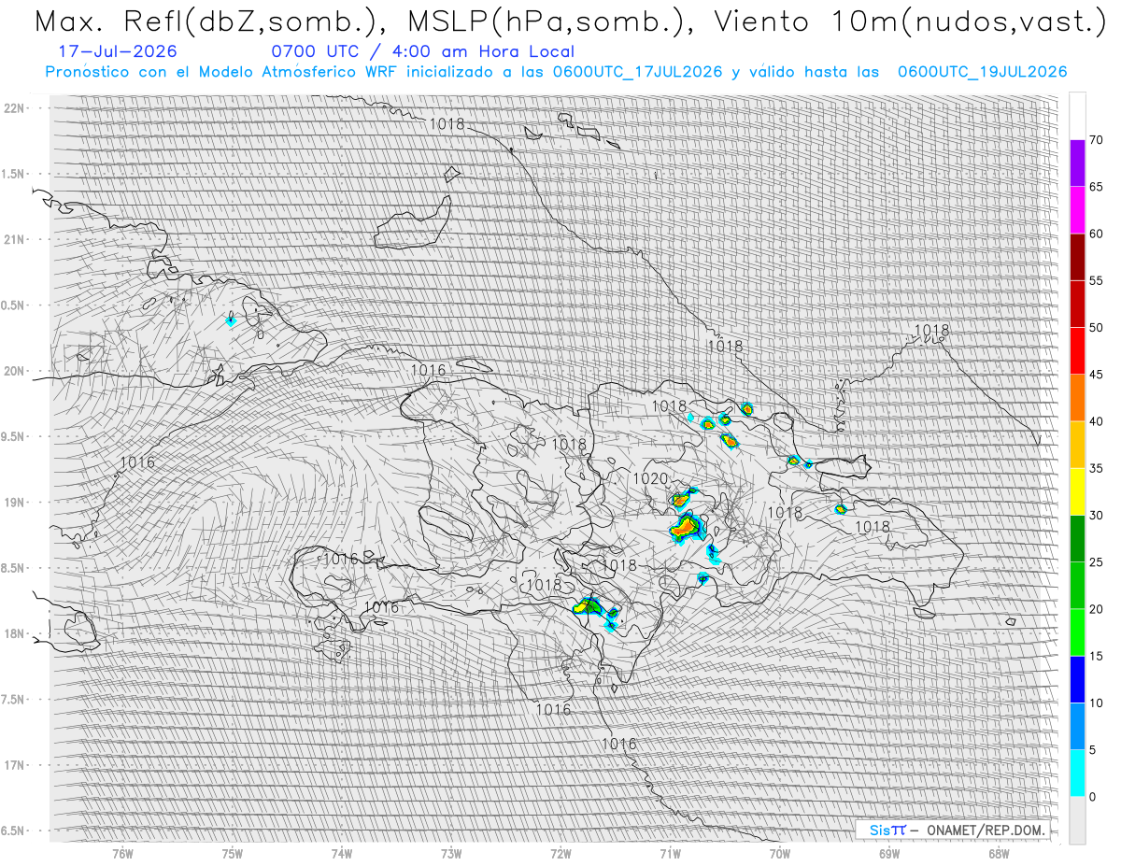Click the dark blue 10-15 dBZ legend color

(x=1077, y=679)
